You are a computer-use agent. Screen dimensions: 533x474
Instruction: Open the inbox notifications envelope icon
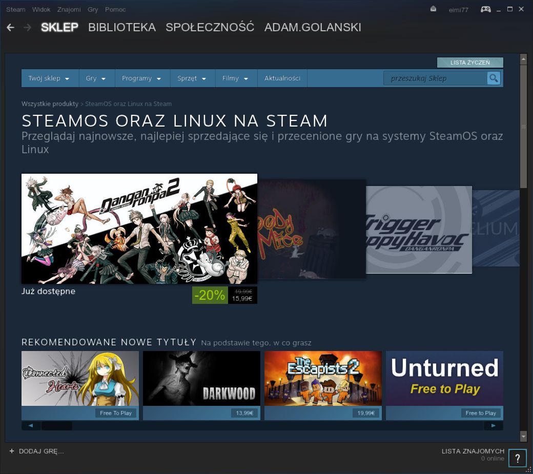tap(433, 9)
